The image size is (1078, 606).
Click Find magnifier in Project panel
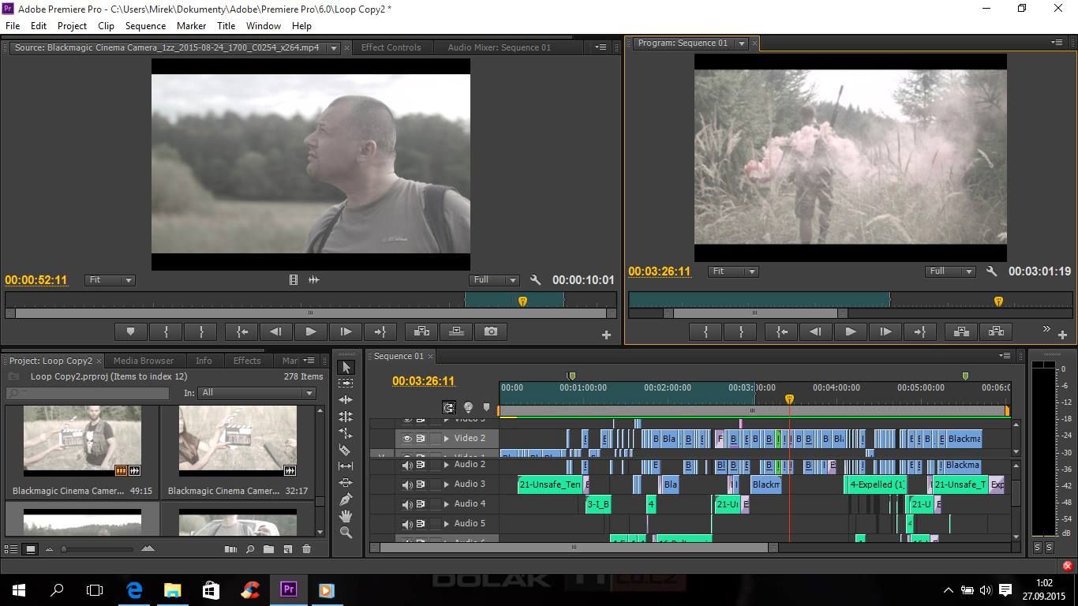pos(249,549)
